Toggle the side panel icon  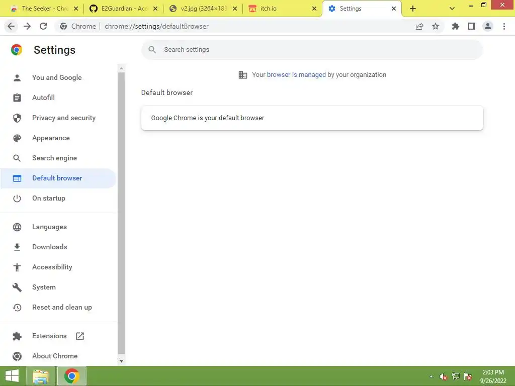pyautogui.click(x=472, y=26)
